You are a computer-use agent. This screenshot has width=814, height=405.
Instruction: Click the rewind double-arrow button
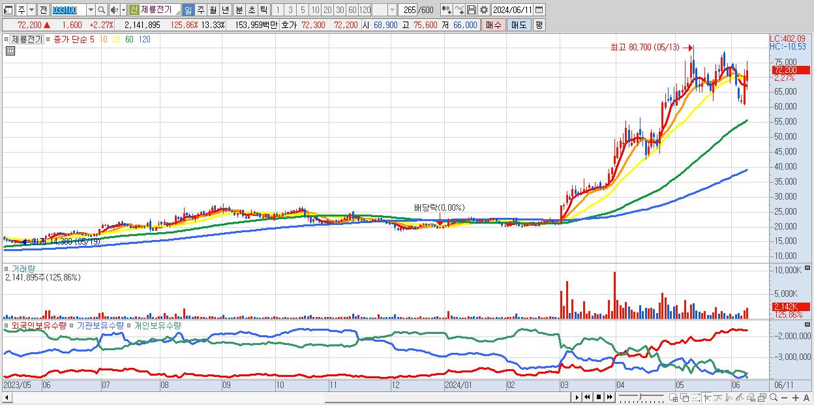coord(587,397)
